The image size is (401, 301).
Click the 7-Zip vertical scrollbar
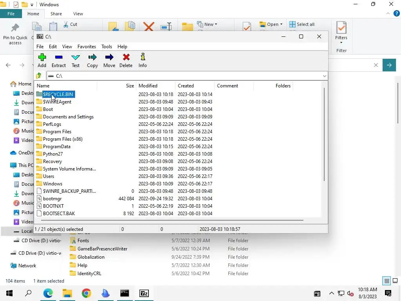[x=324, y=134]
